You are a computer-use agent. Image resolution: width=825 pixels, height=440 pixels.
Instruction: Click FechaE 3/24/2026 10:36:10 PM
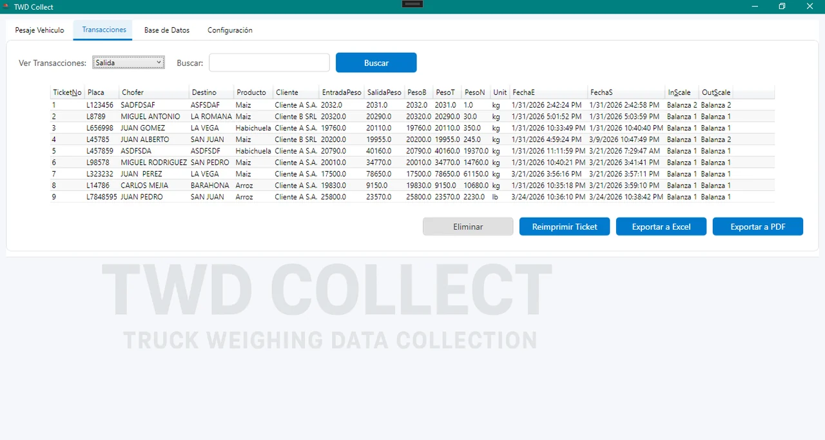(548, 197)
